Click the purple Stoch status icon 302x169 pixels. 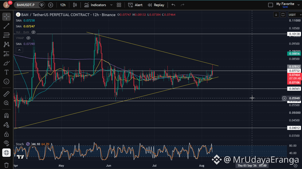[x=28, y=144]
